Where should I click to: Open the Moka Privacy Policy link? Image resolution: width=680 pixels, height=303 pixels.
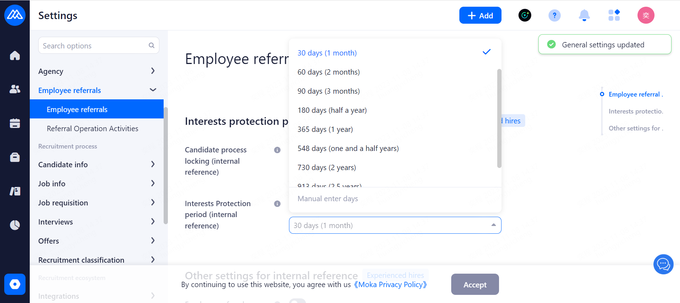(390, 285)
